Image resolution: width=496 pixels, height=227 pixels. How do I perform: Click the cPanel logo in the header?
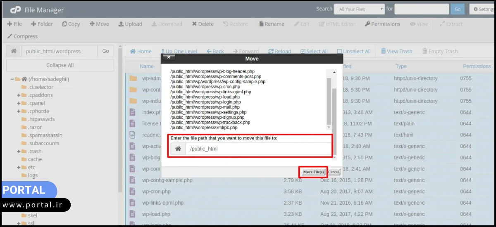[15, 9]
